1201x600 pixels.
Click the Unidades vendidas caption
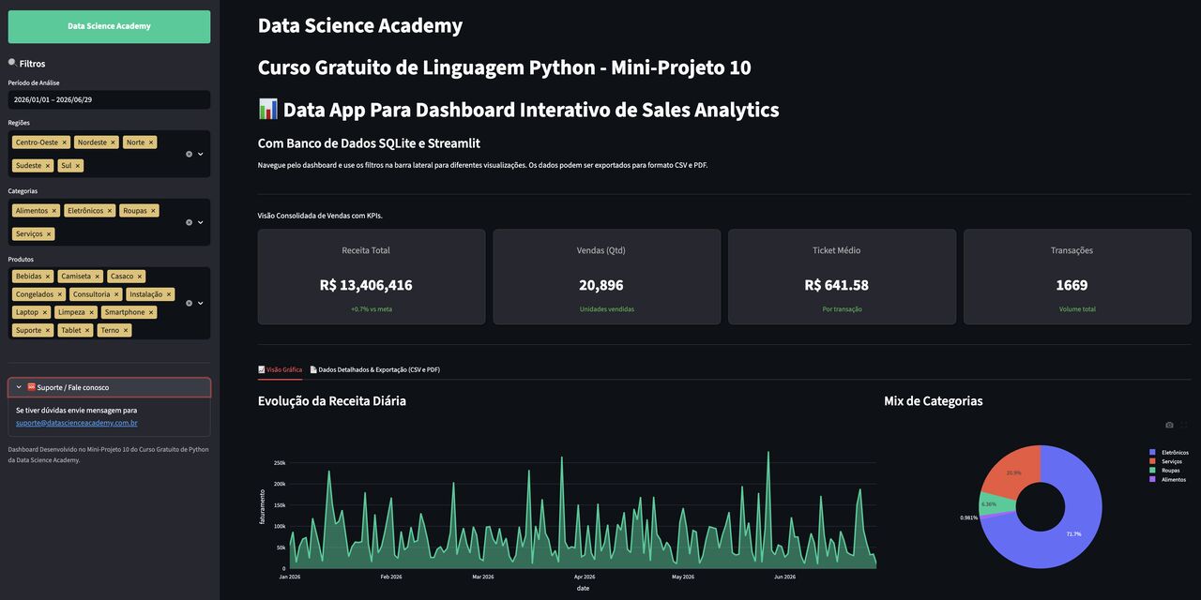pos(607,308)
